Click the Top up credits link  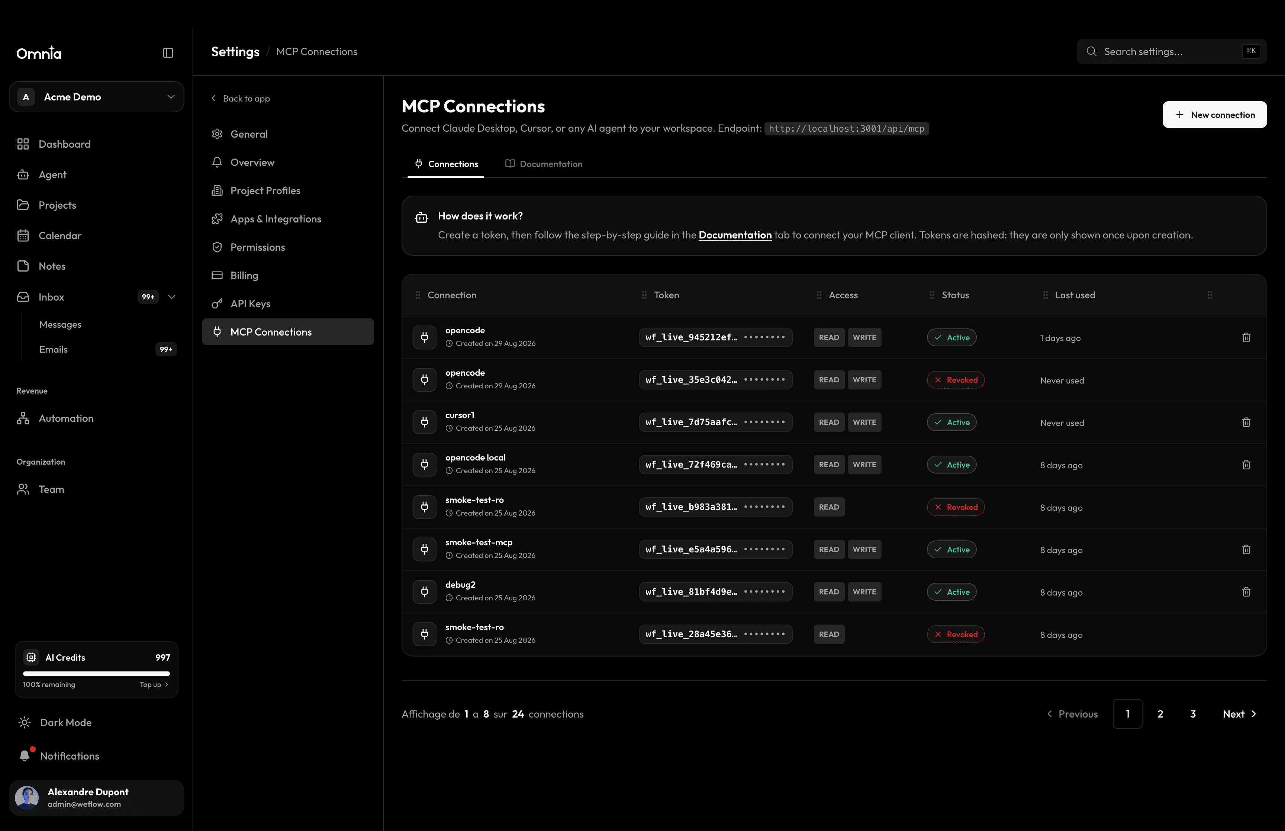154,684
